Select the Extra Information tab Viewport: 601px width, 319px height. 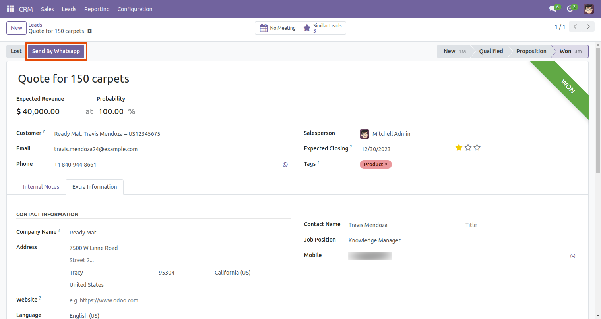click(95, 187)
